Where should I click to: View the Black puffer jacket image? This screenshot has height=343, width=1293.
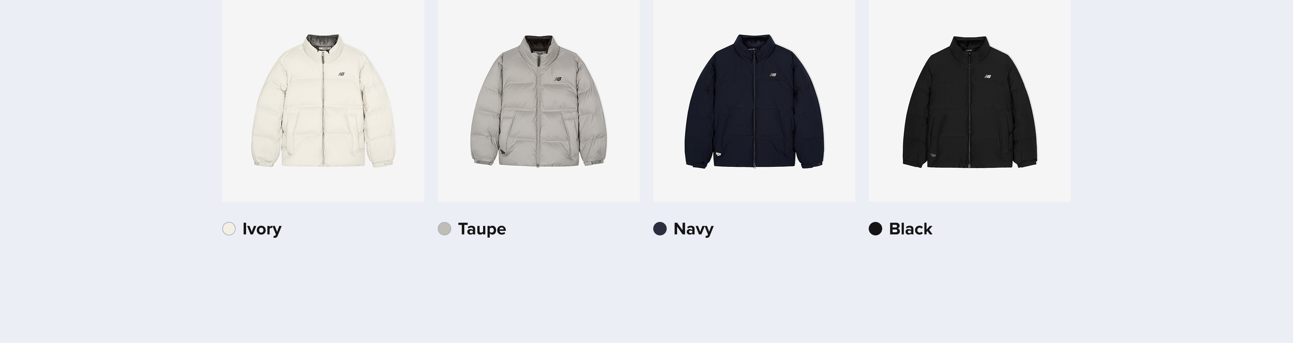point(970,100)
